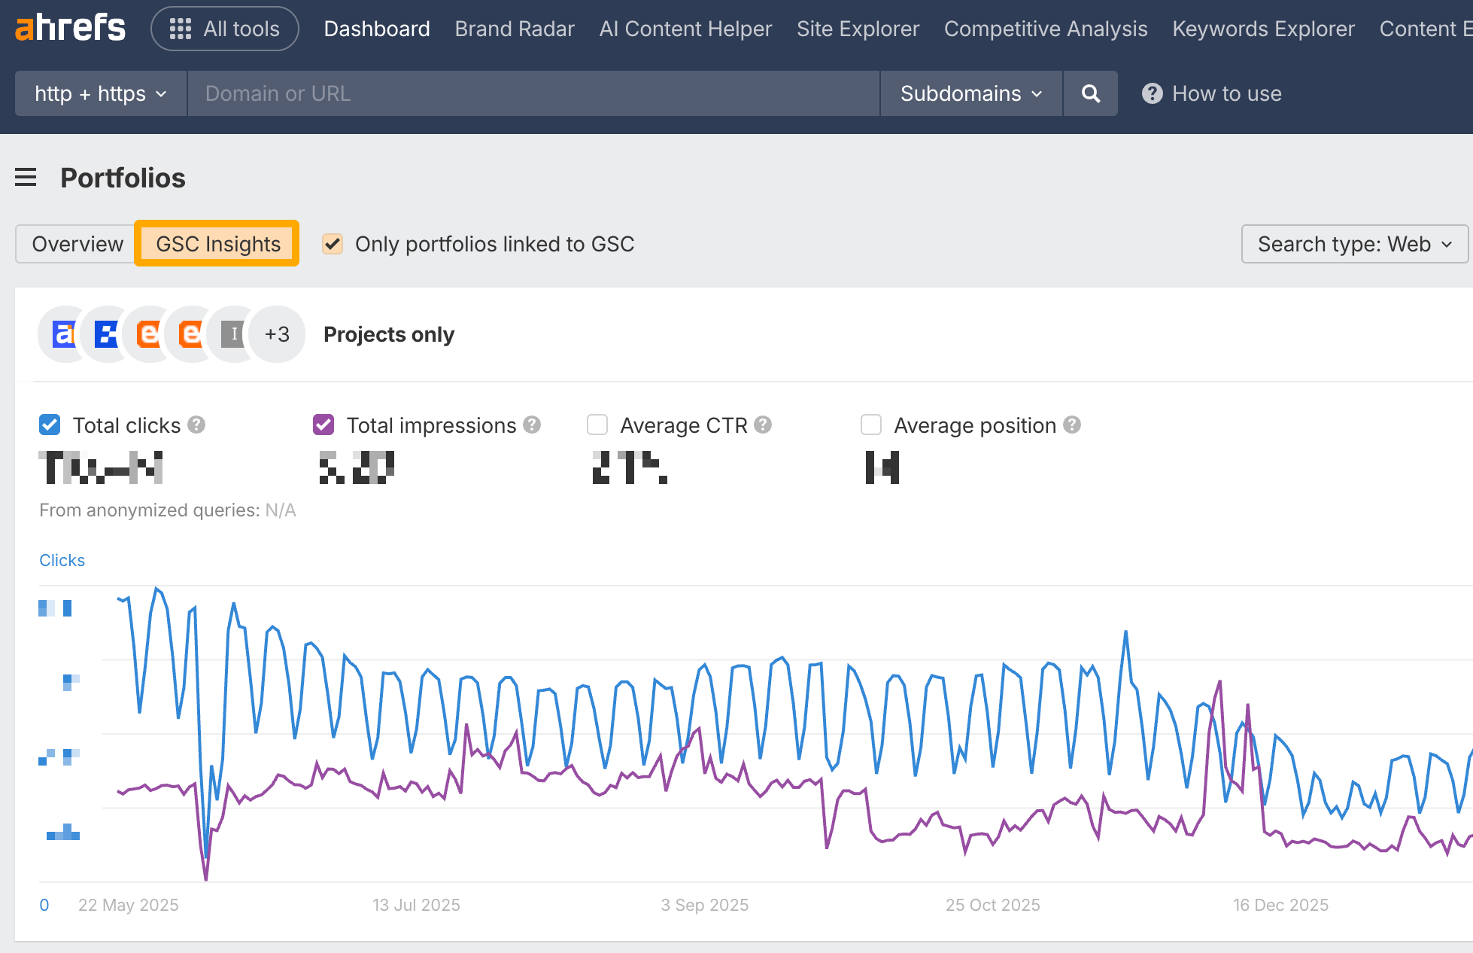Focus the Domain or URL input field

coord(533,93)
